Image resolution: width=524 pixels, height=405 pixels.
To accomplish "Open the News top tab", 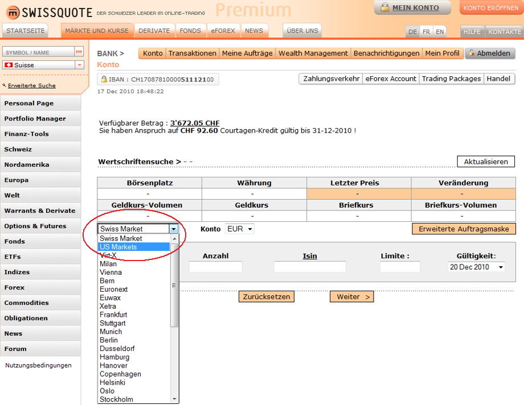I will 254,31.
